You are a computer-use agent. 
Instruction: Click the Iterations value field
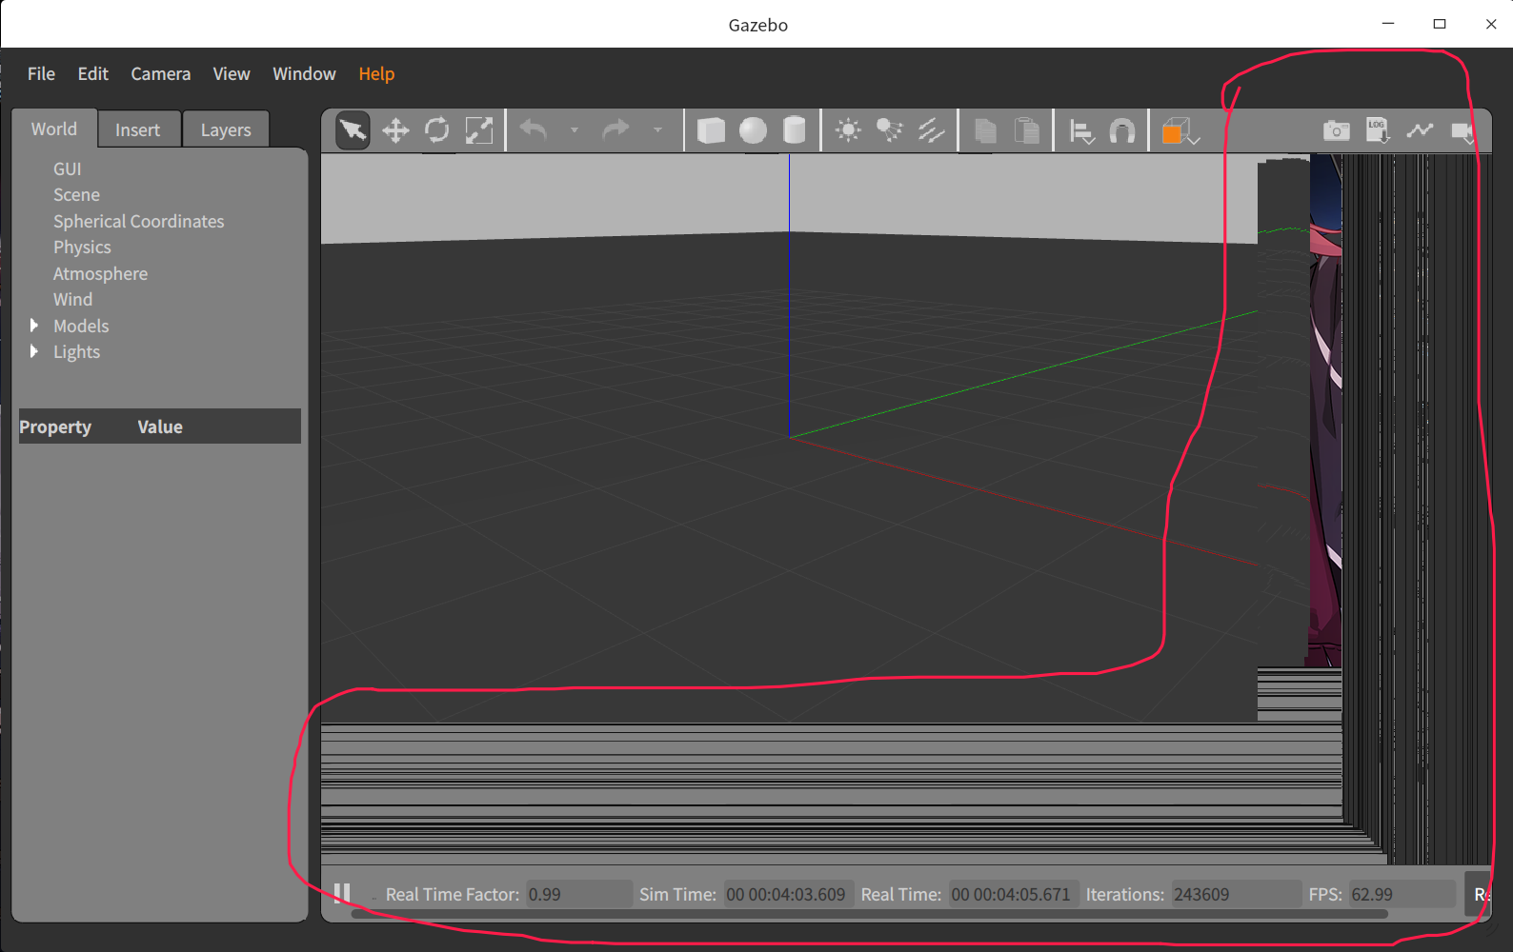point(1236,894)
